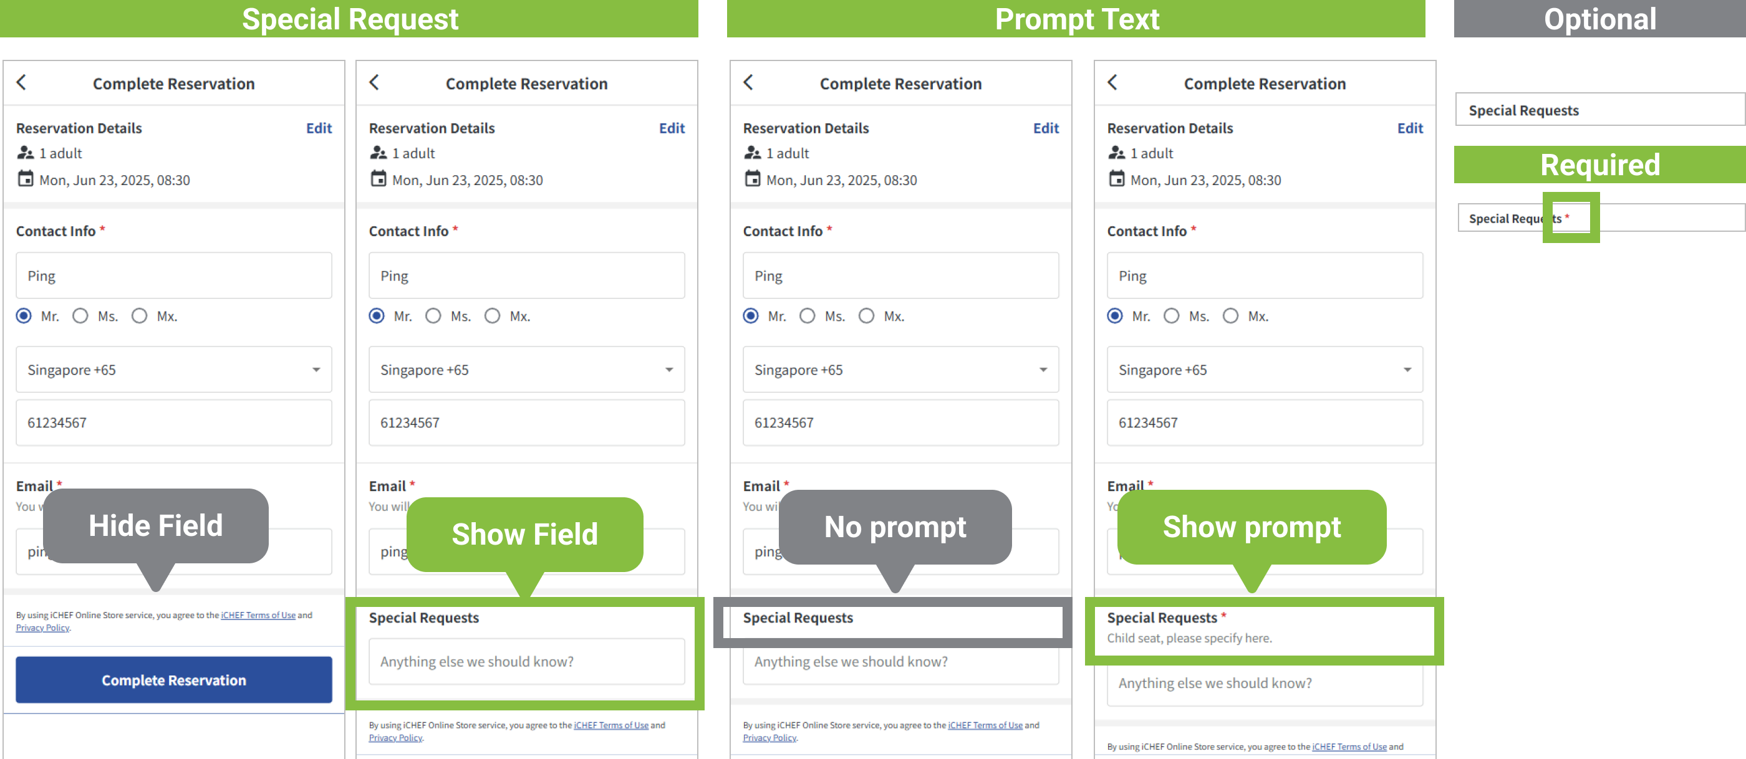Image resolution: width=1746 pixels, height=759 pixels.
Task: Expand Singapore +65 dropdown in No prompt panel
Action: pos(900,370)
